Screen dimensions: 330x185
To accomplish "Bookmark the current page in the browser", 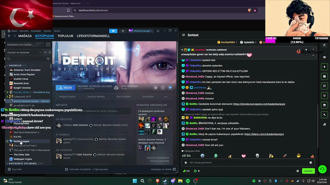I will pos(68,10).
